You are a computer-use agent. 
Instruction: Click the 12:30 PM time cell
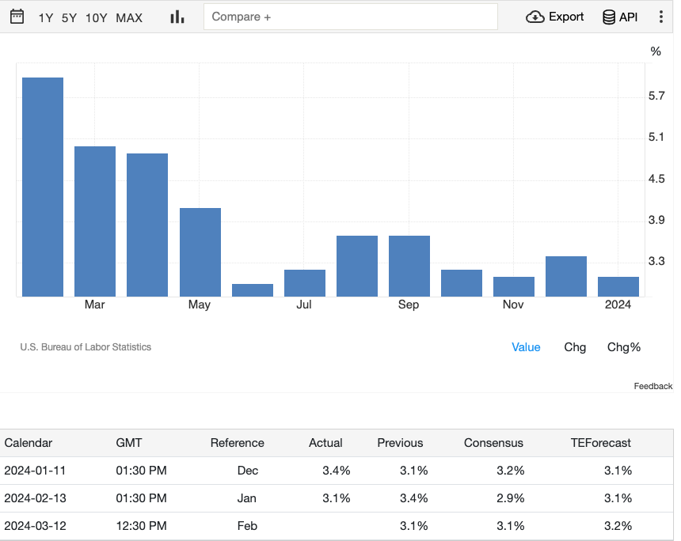(141, 526)
